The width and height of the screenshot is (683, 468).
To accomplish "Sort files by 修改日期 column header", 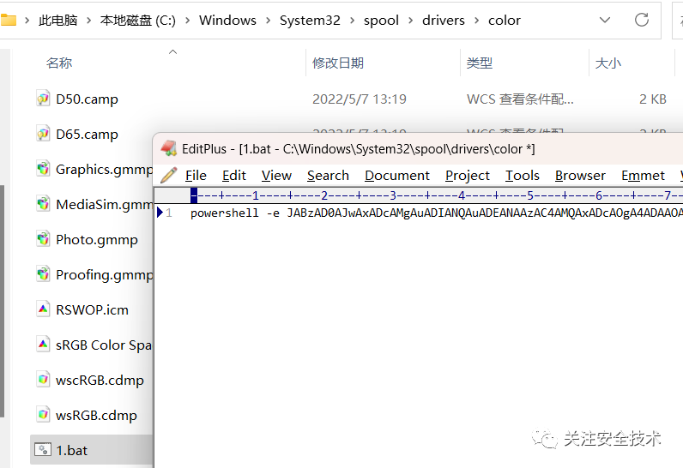I will (338, 63).
